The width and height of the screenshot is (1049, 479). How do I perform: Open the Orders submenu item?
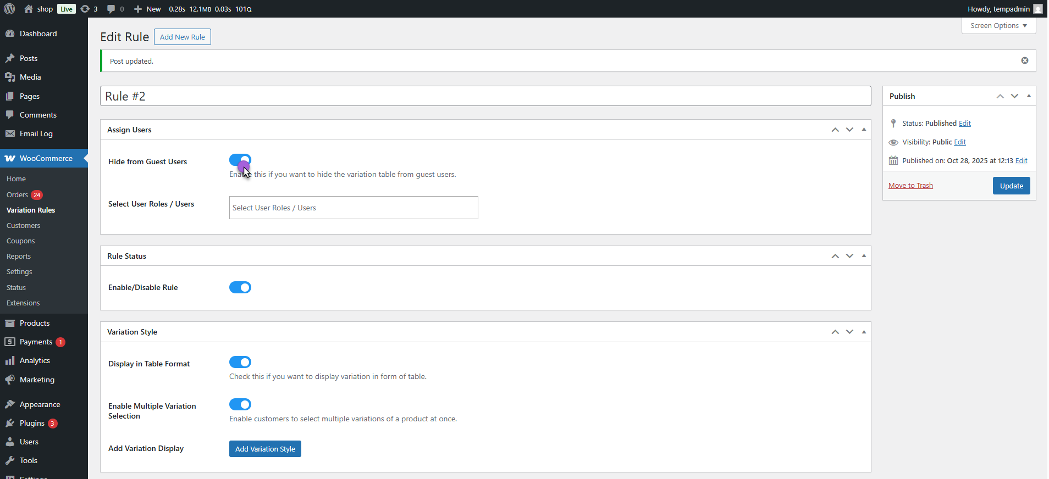click(17, 195)
